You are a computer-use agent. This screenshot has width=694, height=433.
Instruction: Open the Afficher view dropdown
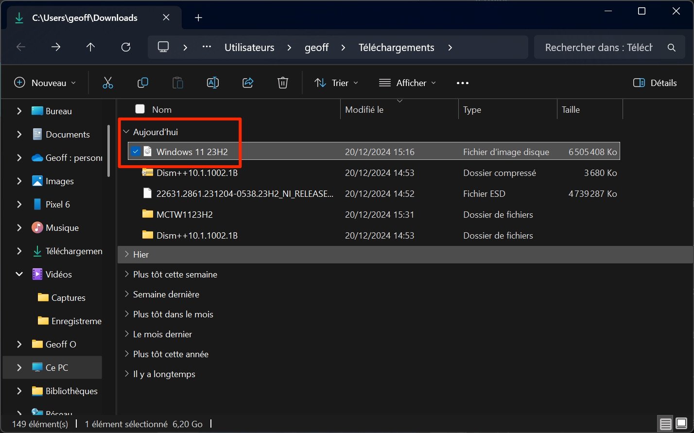(407, 83)
